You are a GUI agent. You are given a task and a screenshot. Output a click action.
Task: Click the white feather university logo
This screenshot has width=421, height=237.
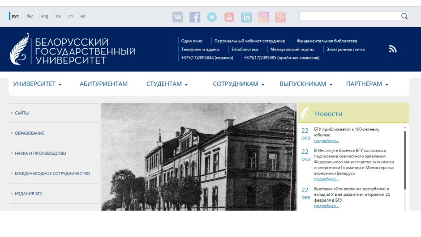[x=20, y=49]
